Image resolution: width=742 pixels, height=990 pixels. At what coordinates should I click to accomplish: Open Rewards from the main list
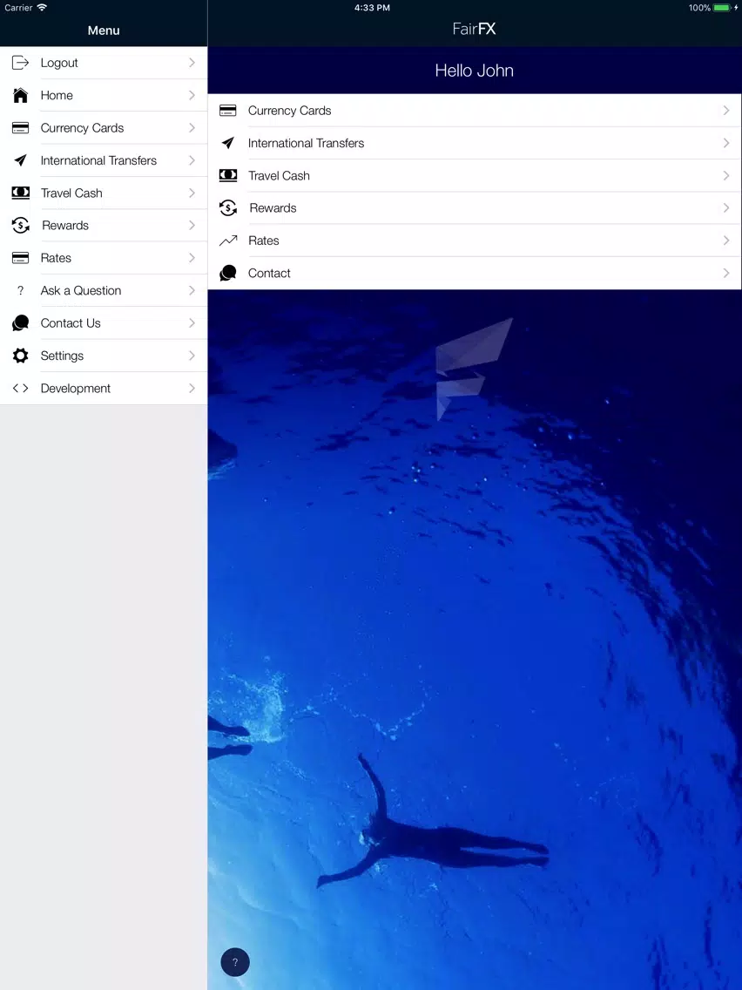pyautogui.click(x=475, y=207)
